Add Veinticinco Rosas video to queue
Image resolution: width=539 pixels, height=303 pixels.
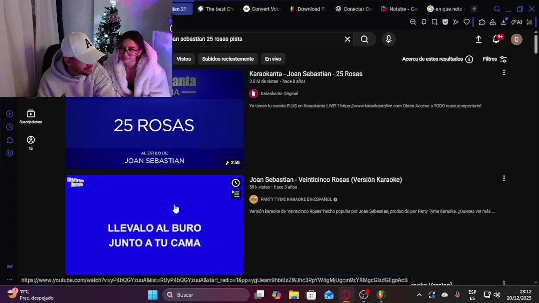[236, 194]
